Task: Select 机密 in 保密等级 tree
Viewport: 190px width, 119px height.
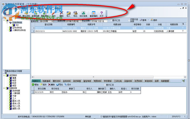Action: pos(14,83)
